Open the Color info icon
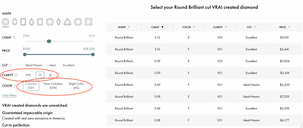The image size is (303, 128). pos(14,86)
